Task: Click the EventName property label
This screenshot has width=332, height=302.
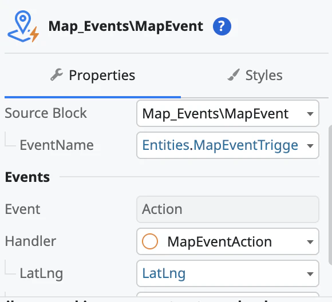Action: coord(57,145)
